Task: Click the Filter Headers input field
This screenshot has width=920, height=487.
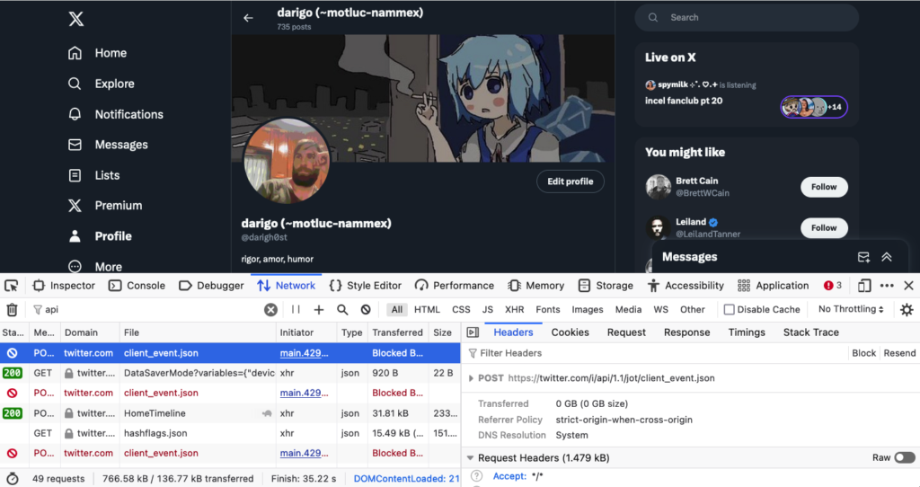Action: point(629,353)
